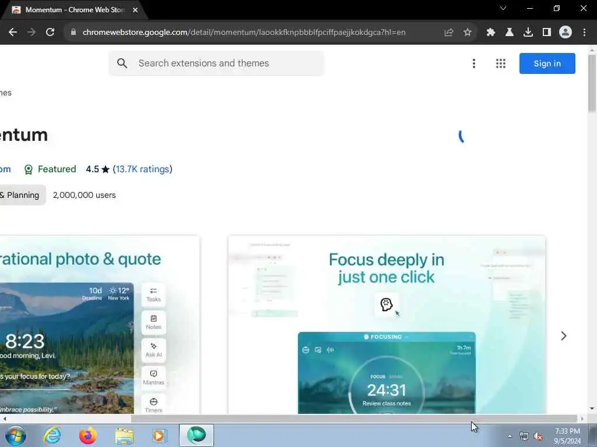Click the Ask AI icon in screenshot preview
The height and width of the screenshot is (447, 597).
click(153, 350)
